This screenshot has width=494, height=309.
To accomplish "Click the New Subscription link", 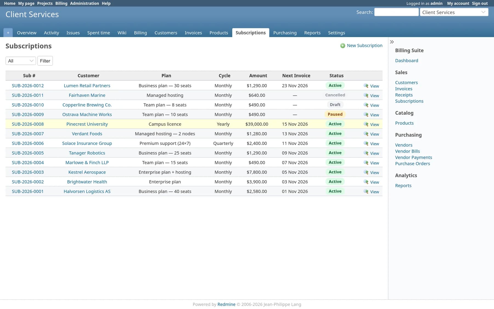I will click(x=364, y=46).
